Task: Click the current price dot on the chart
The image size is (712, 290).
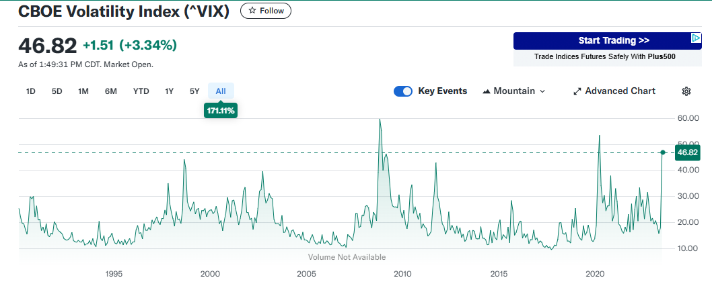Action: pyautogui.click(x=663, y=152)
